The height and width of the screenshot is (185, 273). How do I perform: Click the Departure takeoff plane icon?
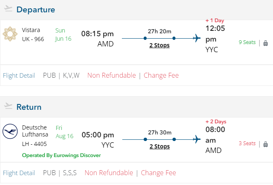coord(8,9)
